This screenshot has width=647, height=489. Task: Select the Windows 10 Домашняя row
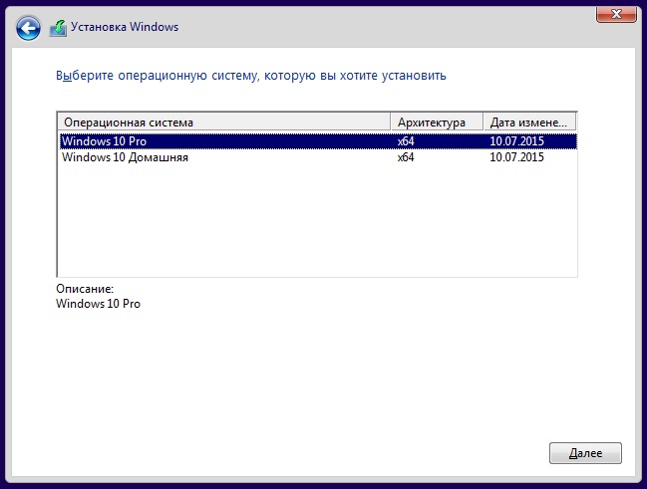(318, 157)
